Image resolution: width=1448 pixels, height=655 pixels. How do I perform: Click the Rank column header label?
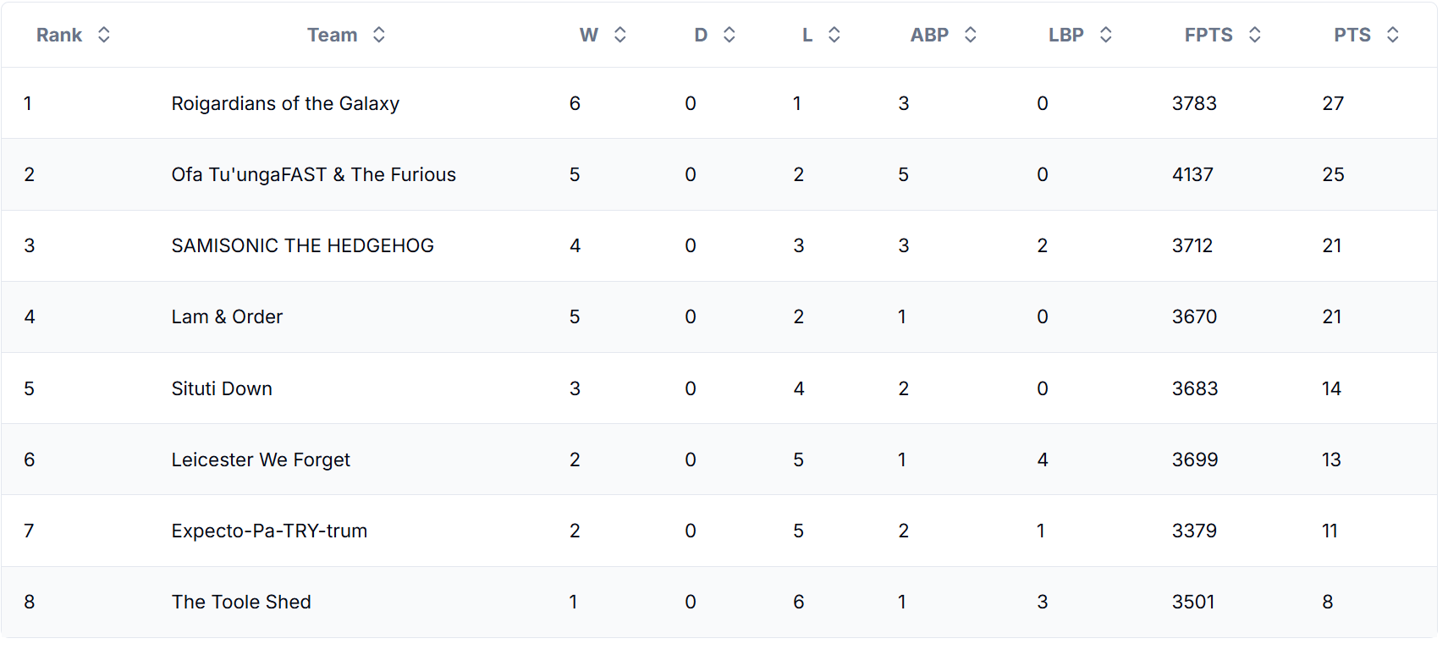click(x=59, y=35)
